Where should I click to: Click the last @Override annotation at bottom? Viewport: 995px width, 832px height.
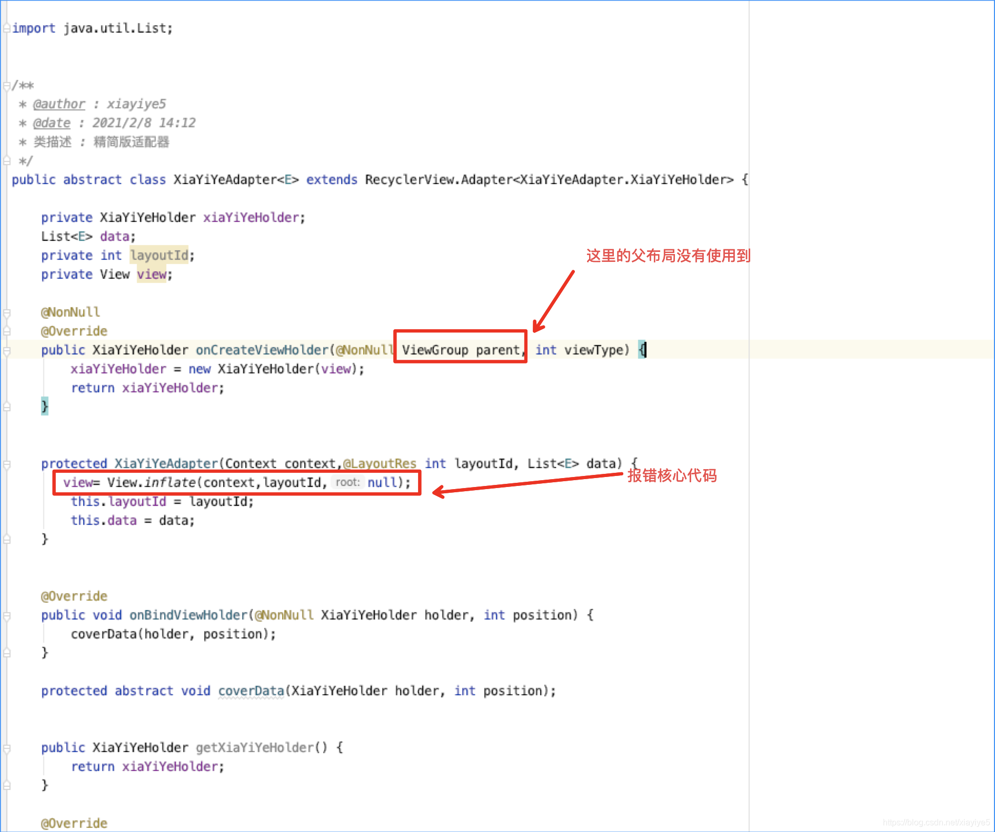pos(74,824)
